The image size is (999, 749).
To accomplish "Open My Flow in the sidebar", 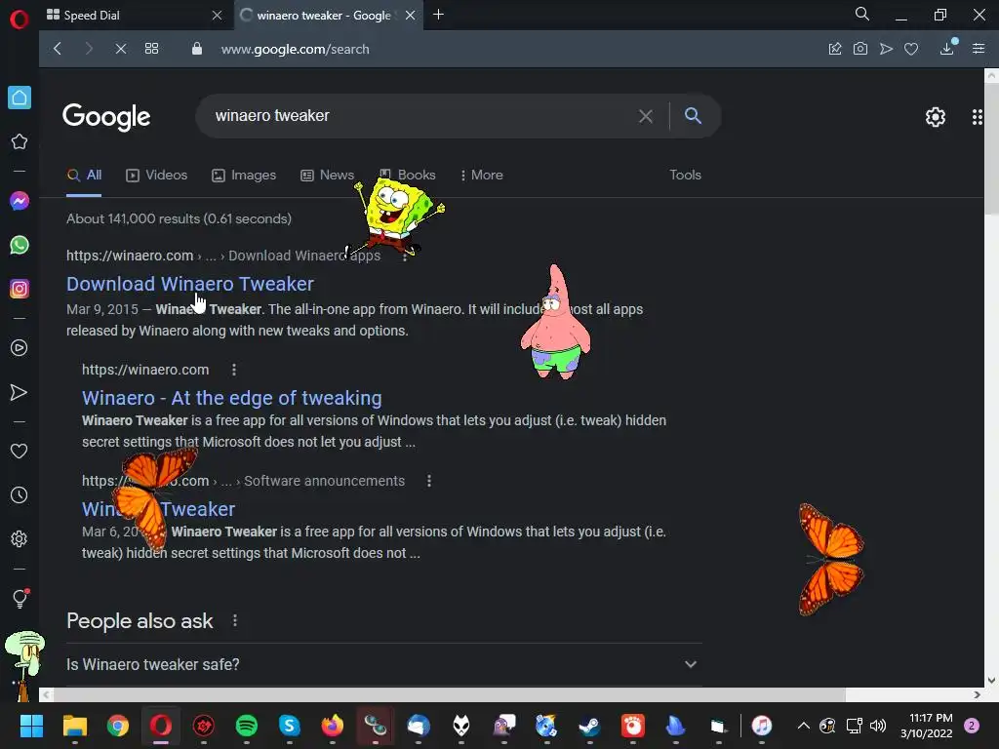I will [20, 392].
